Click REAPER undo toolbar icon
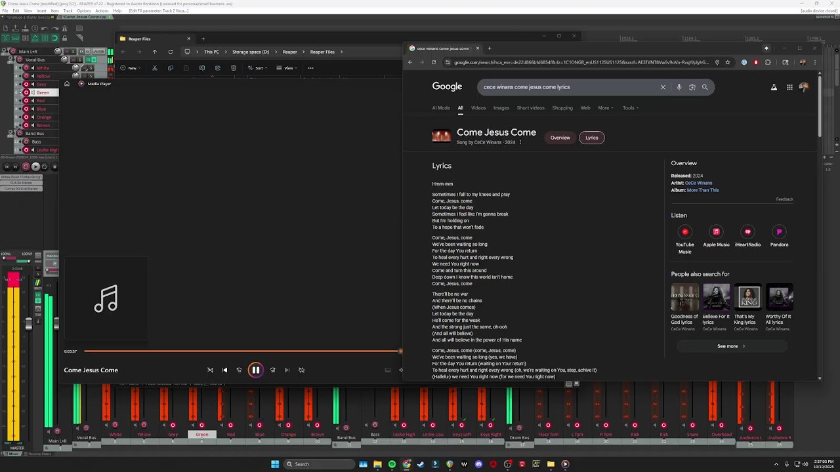Screen dimensions: 840x472 point(45,28)
